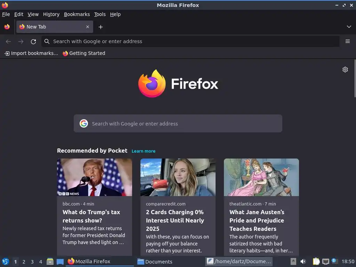Click Import bookmarks toolbar item

[x=31, y=53]
